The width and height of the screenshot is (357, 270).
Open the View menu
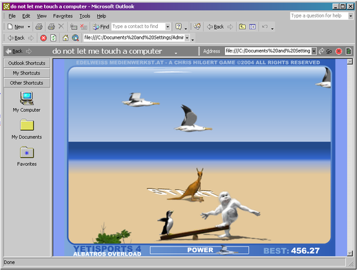pyautogui.click(x=41, y=16)
